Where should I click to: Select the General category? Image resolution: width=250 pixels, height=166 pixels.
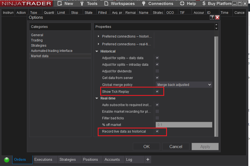pyautogui.click(x=60, y=35)
